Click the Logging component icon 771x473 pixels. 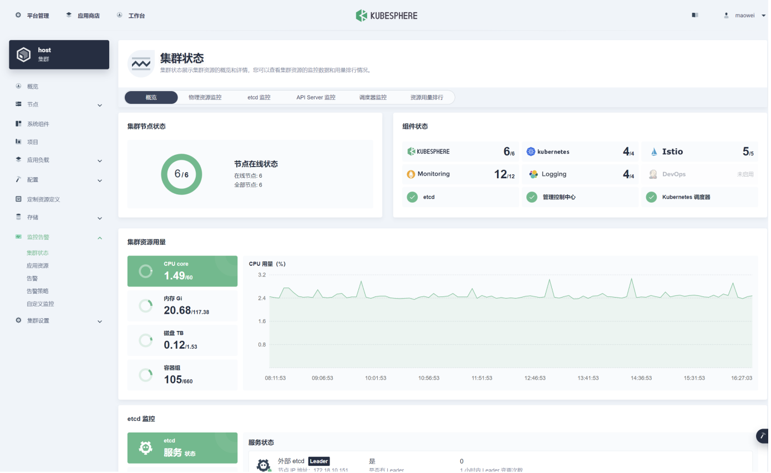[x=533, y=174]
